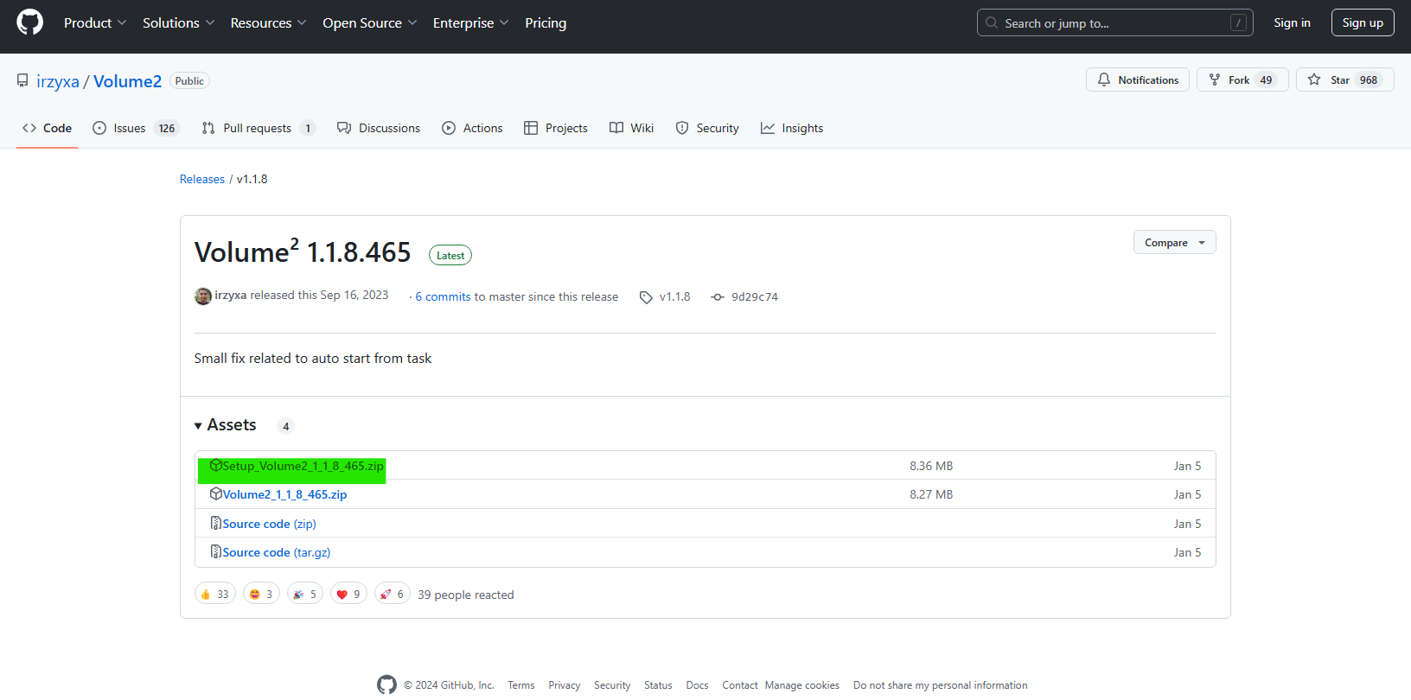
Task: Click the GitHub logo in header
Action: point(29,22)
